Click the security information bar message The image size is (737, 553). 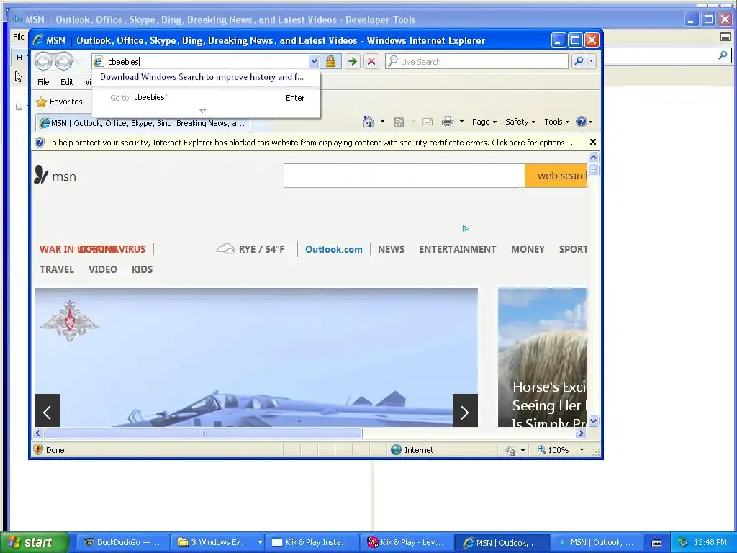point(310,143)
